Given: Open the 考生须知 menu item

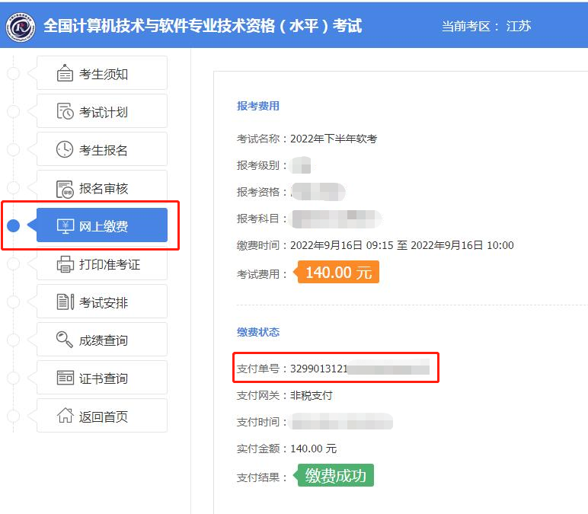Looking at the screenshot, I should (103, 74).
